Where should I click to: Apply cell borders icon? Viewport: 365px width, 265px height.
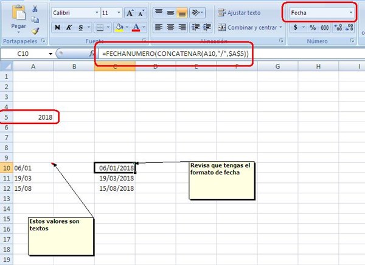click(x=100, y=27)
